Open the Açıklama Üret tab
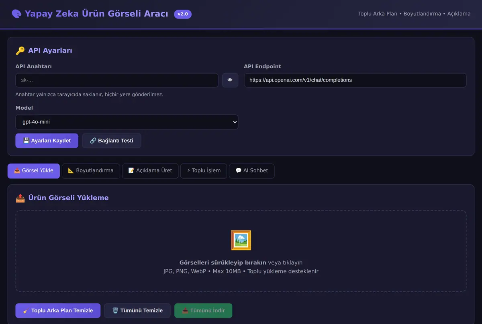482x324 pixels. 150,171
